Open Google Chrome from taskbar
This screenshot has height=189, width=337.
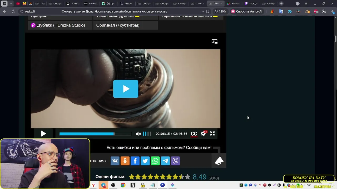tap(123, 185)
